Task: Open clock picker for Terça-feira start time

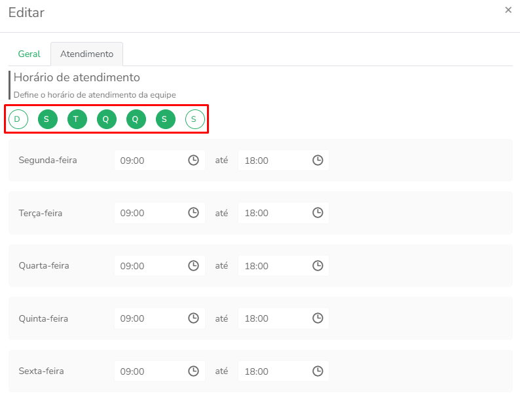Action: click(193, 213)
